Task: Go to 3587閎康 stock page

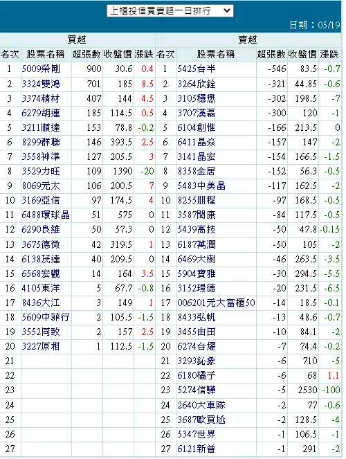Action: (197, 215)
